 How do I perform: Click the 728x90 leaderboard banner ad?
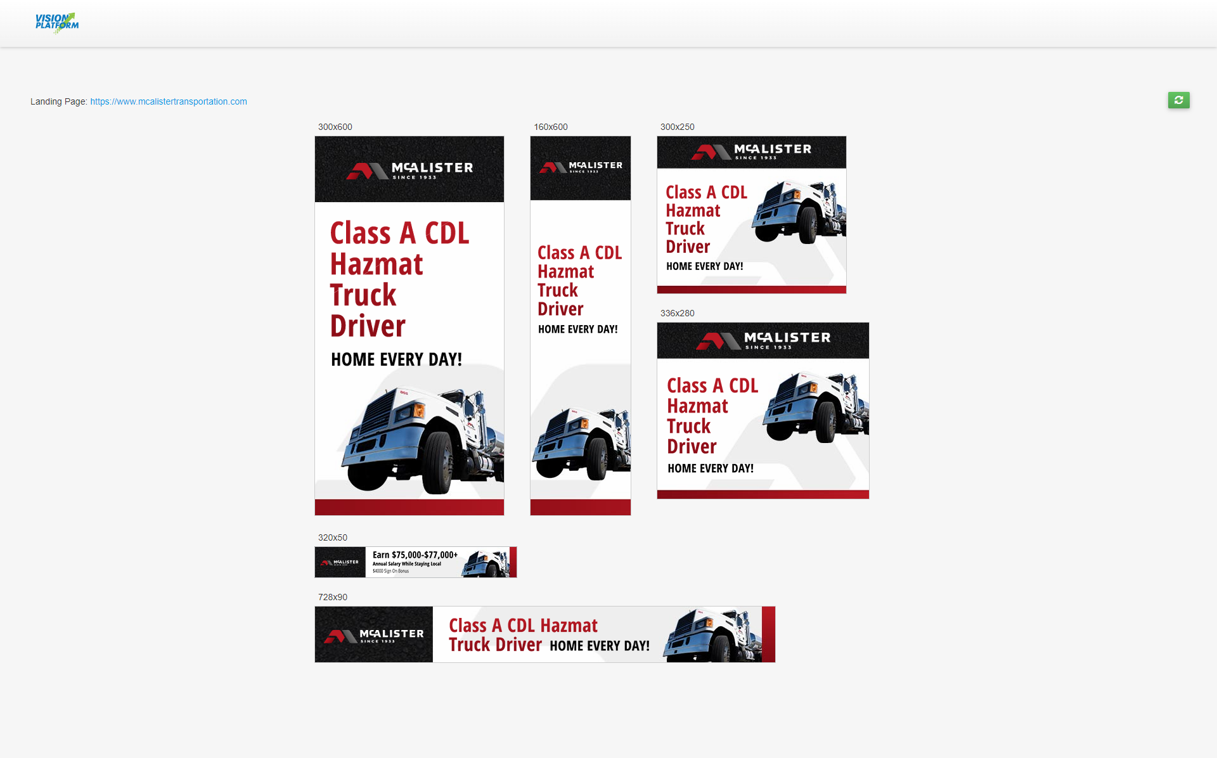point(544,634)
